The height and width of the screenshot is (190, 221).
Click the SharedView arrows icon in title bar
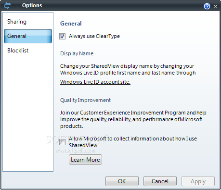click(x=7, y=6)
